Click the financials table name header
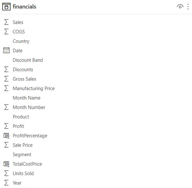The image size is (192, 188). pos(25,7)
